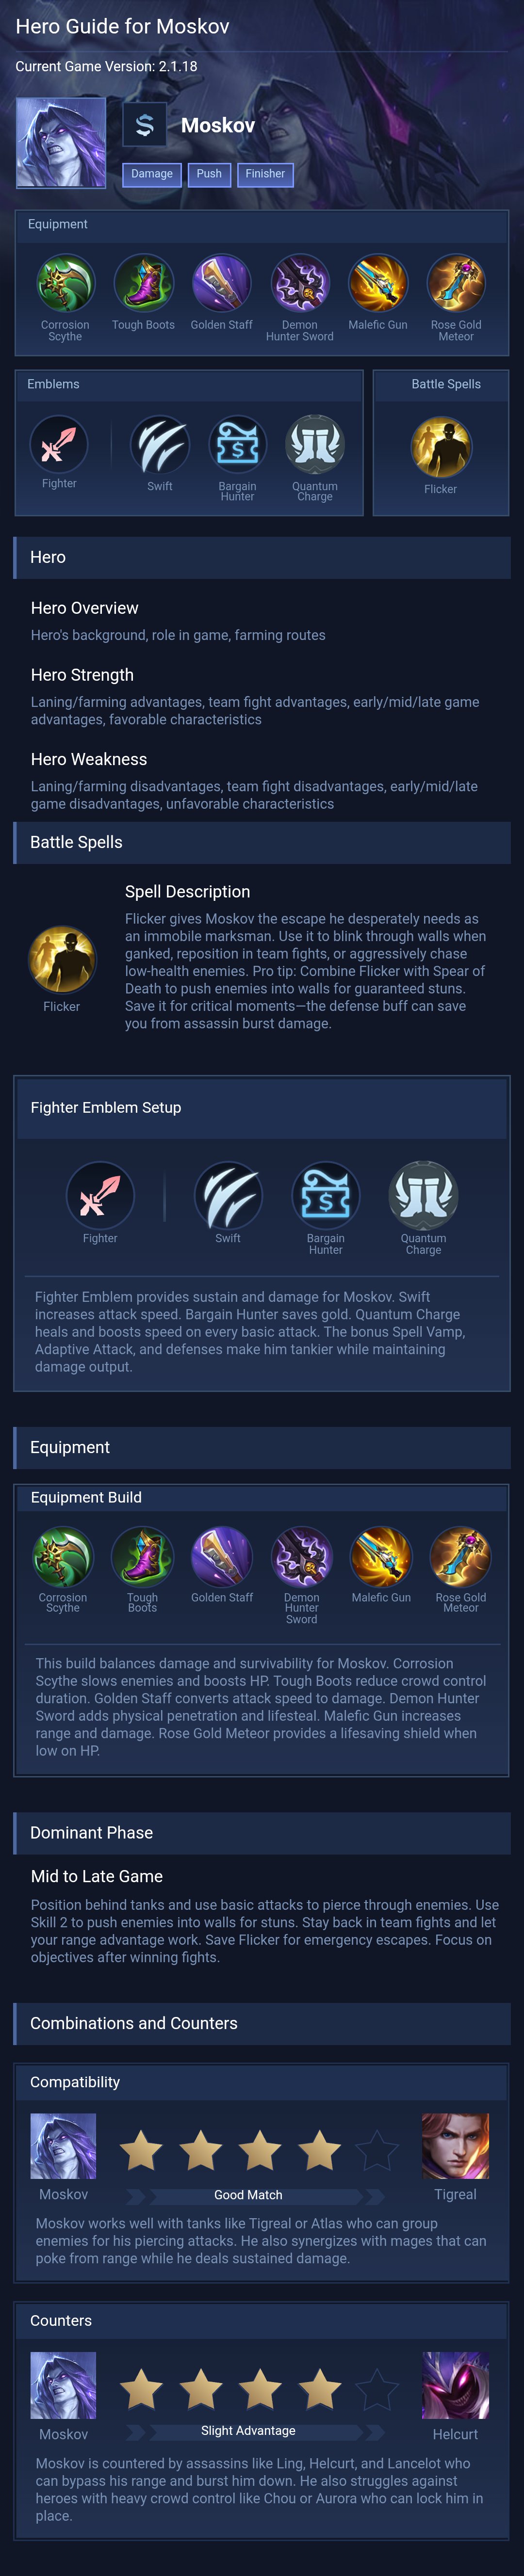The image size is (524, 2576).
Task: Open the Hero Overview heading
Action: tap(85, 608)
